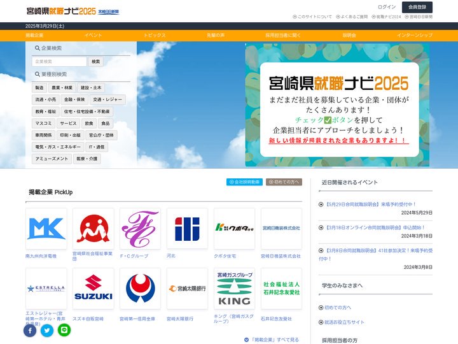
Task: Open the 就職ナビ2024 link
Action: (386, 17)
